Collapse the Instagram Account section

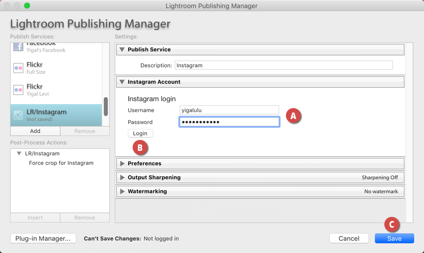pos(122,82)
